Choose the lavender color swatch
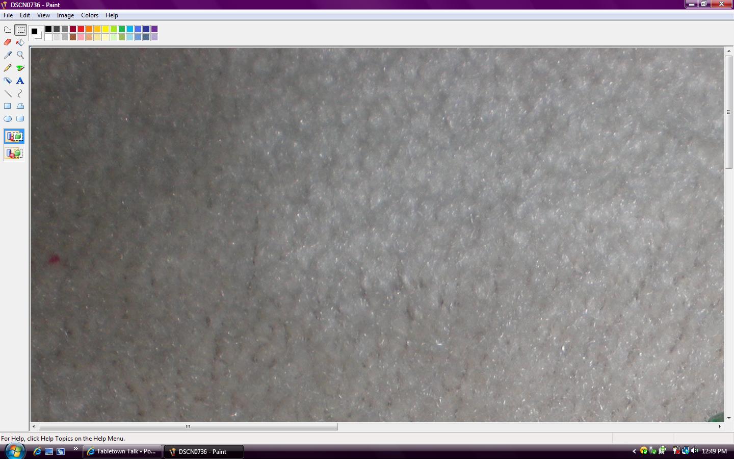Image resolution: width=734 pixels, height=459 pixels. 154,37
